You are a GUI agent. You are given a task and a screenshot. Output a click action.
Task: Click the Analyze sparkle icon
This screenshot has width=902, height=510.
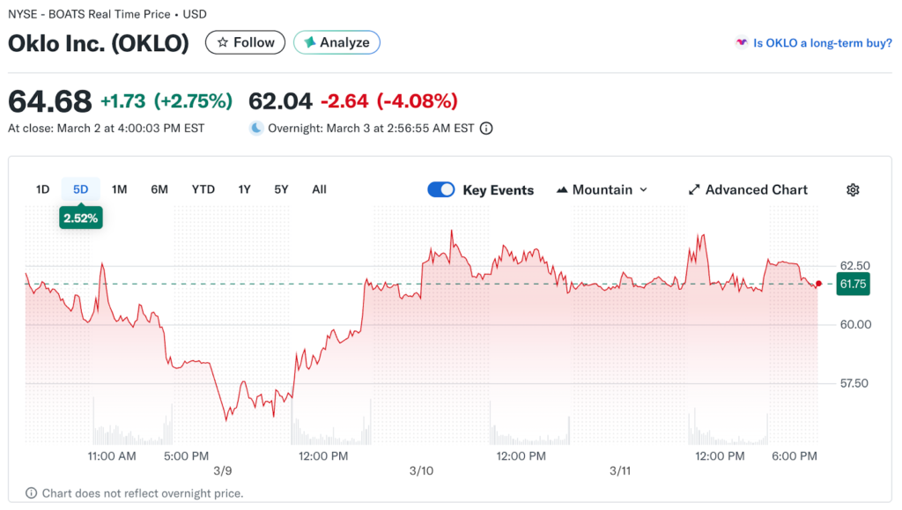tap(310, 42)
